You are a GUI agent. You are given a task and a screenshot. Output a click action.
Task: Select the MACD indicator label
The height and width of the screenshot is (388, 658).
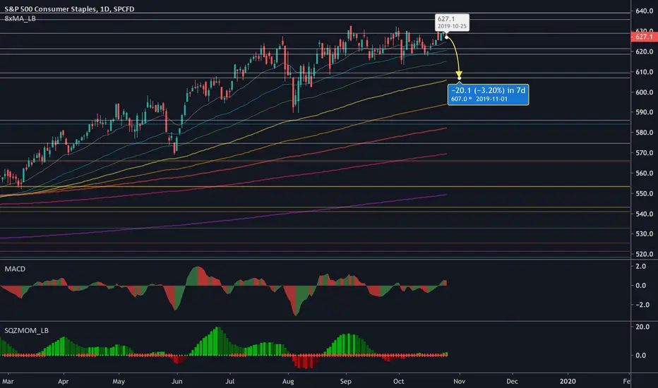(15, 269)
